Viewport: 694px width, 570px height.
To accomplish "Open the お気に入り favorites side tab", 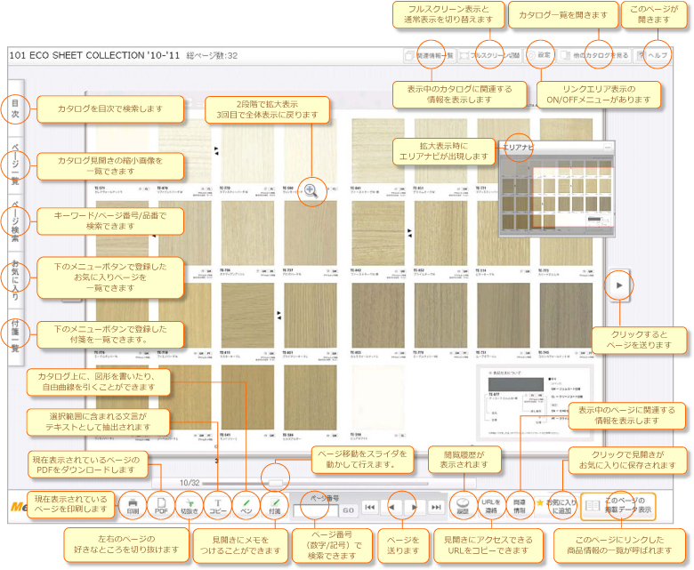I will (15, 278).
